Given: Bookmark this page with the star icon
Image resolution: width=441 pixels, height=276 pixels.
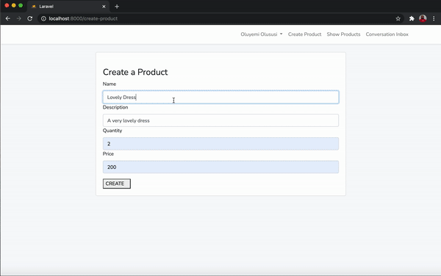Looking at the screenshot, I should tap(398, 18).
